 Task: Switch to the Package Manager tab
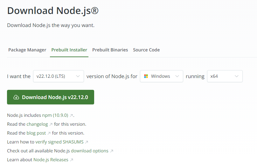coord(27,50)
